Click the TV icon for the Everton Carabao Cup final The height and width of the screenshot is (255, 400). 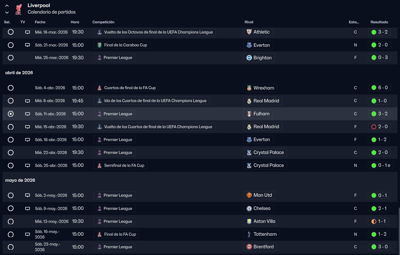pos(27,45)
